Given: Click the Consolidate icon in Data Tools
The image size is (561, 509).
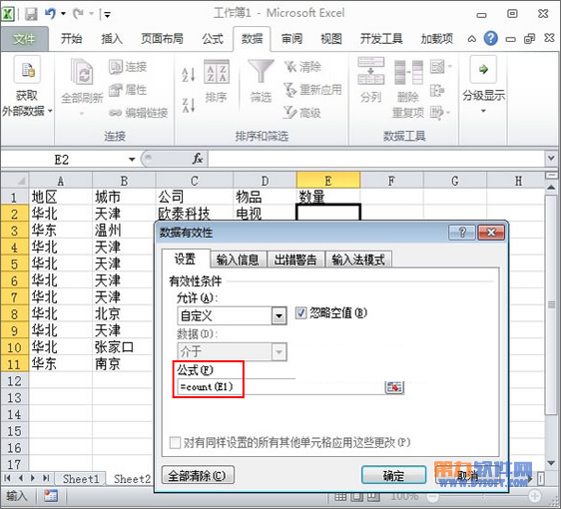Looking at the screenshot, I should tap(437, 91).
